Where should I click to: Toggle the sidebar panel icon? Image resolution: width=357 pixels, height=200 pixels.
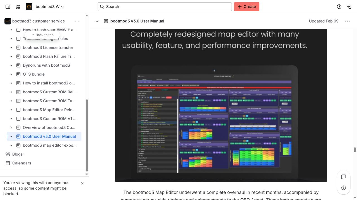(8, 7)
